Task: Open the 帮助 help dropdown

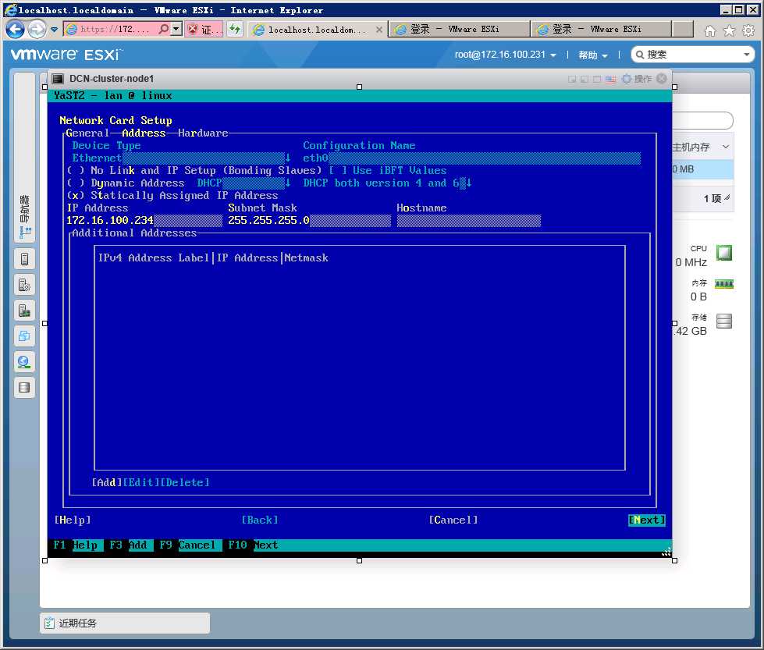Action: [x=593, y=55]
